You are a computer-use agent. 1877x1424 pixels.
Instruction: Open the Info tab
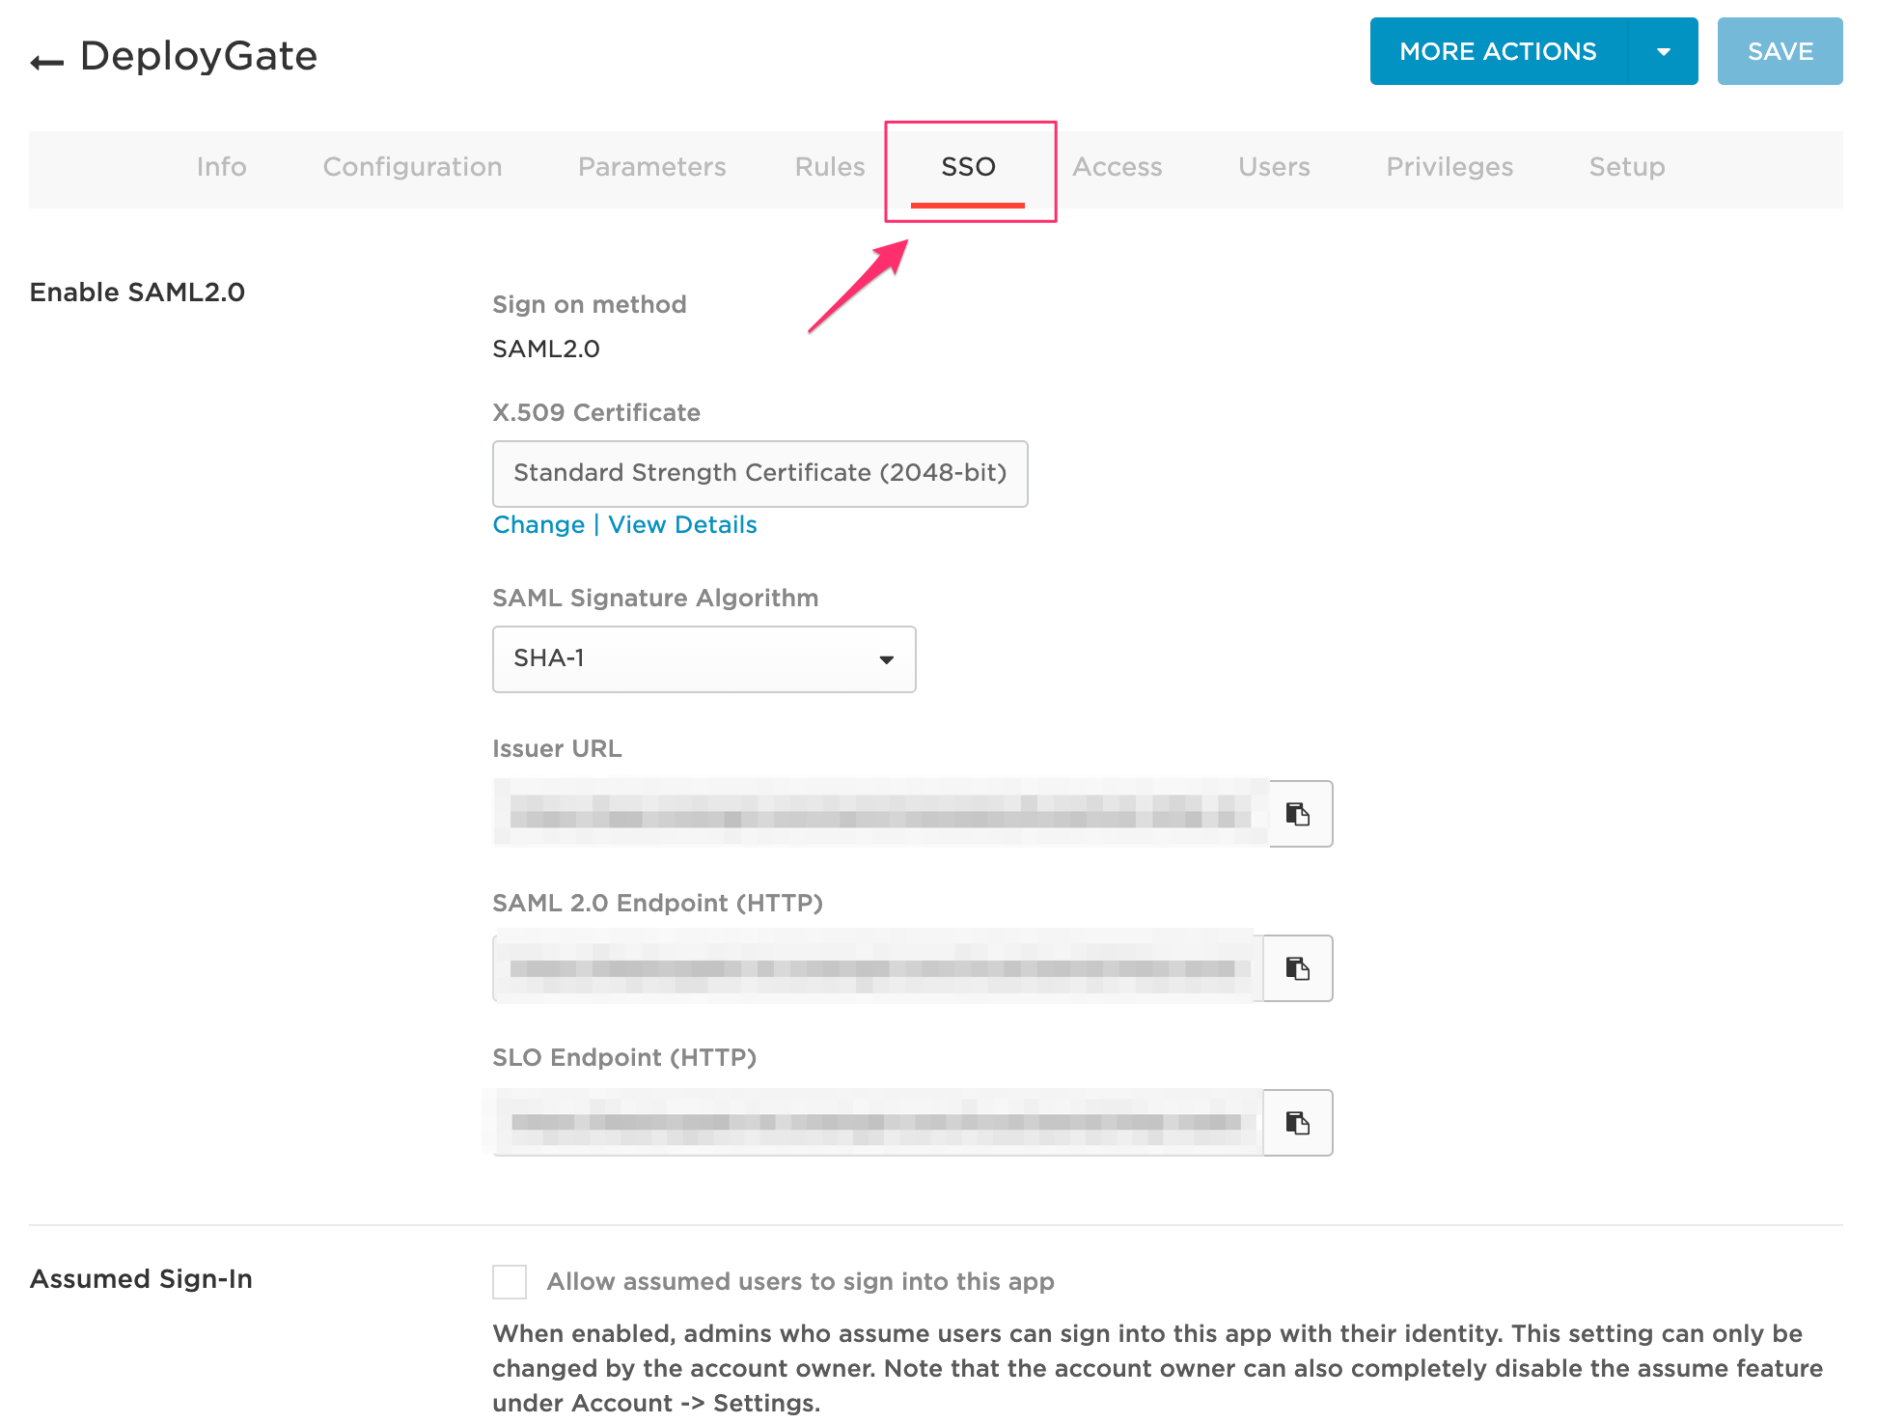coord(221,166)
